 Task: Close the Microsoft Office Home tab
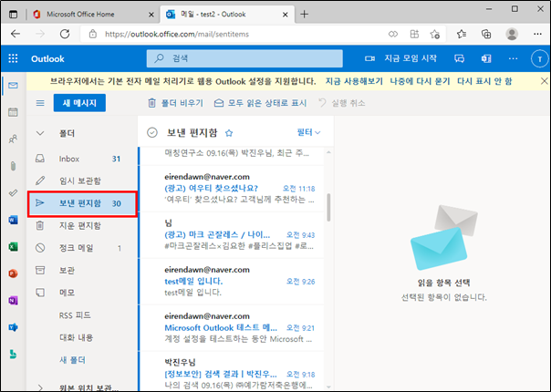pyautogui.click(x=151, y=15)
